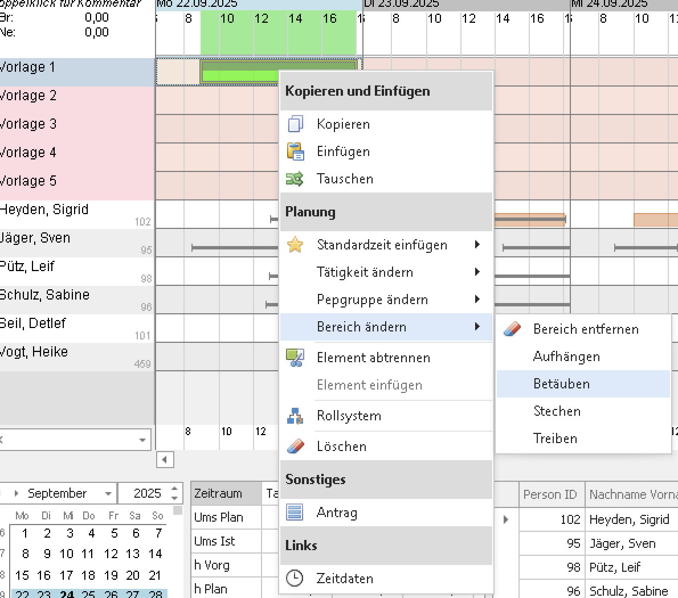Click the Einfügen clipboard icon

coord(295,151)
